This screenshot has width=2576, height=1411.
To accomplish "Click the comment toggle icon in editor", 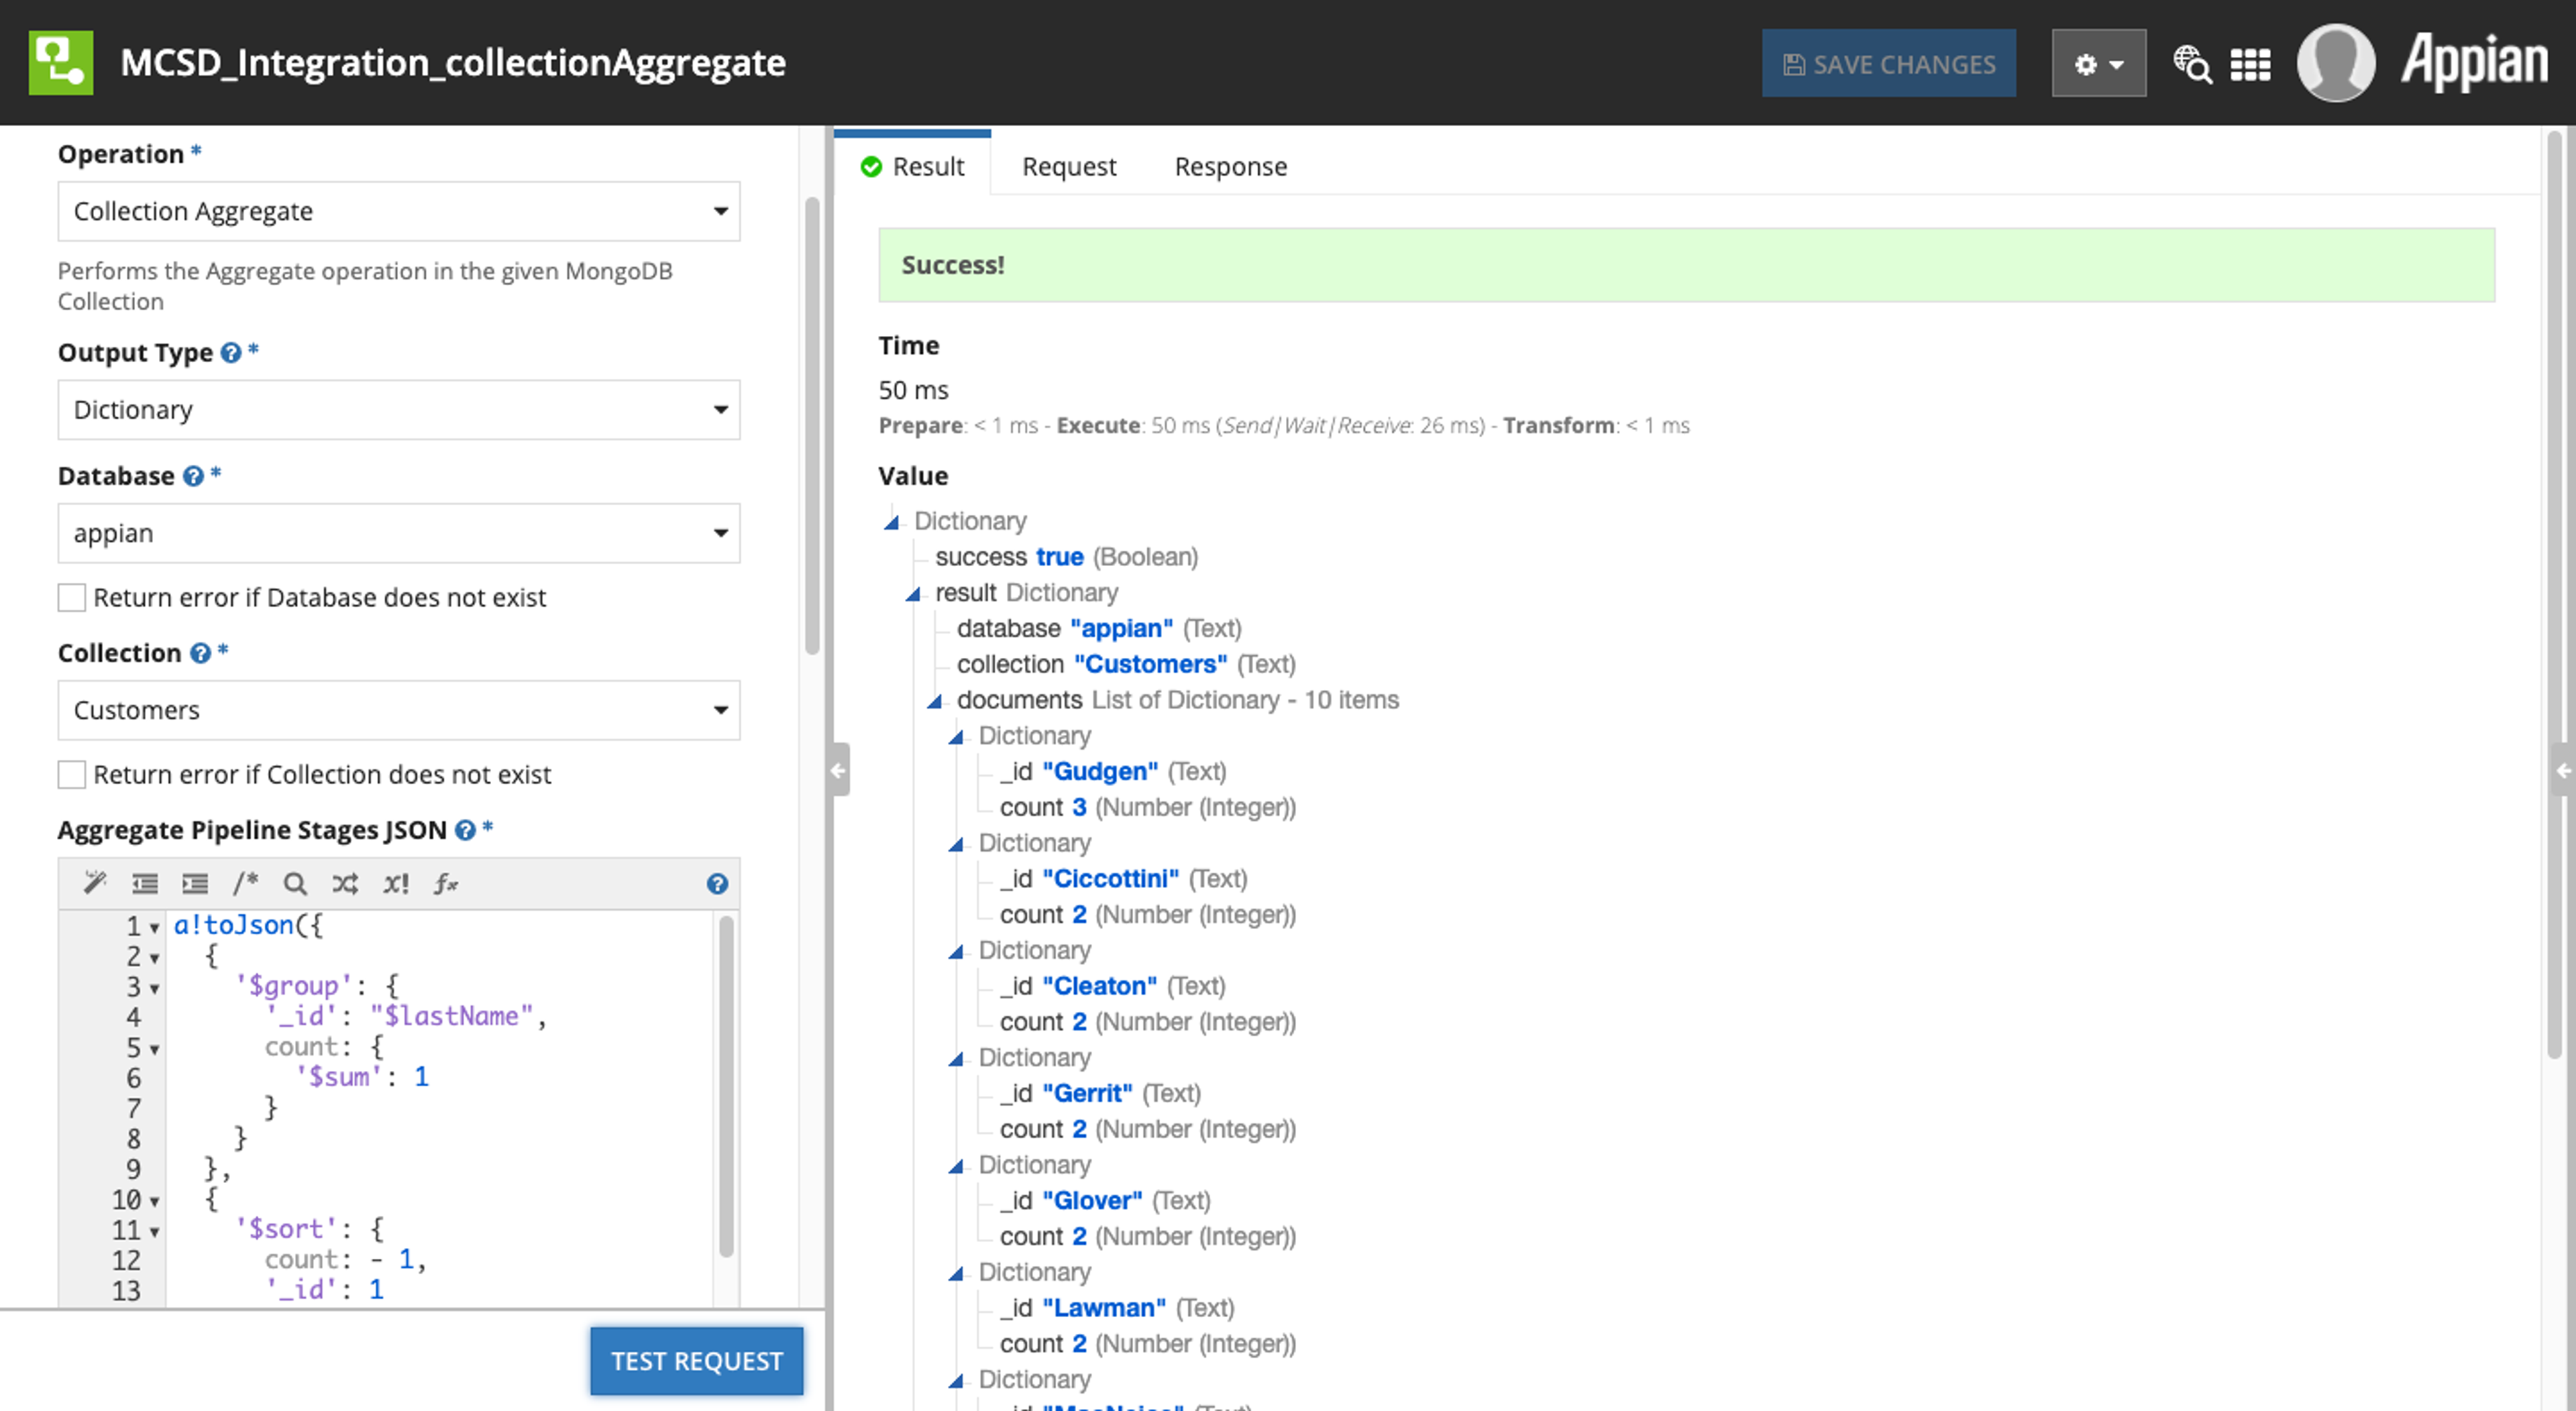I will 245,883.
